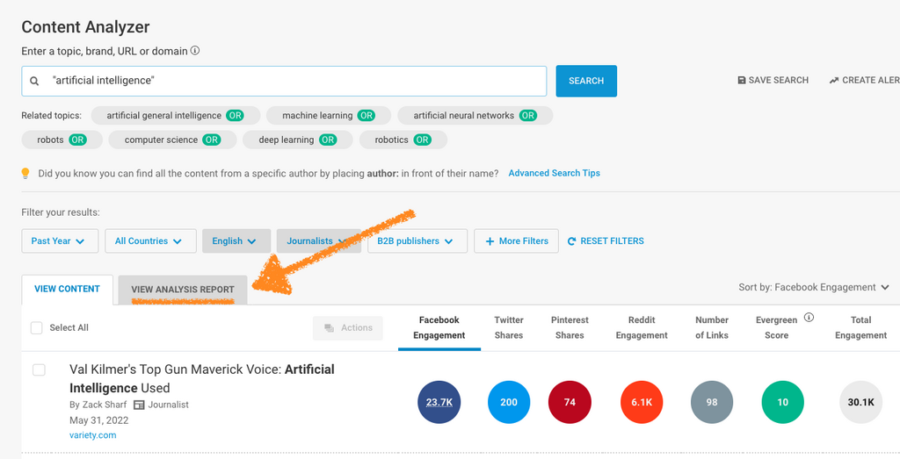
Task: Open the Past Year date dropdown
Action: (59, 241)
